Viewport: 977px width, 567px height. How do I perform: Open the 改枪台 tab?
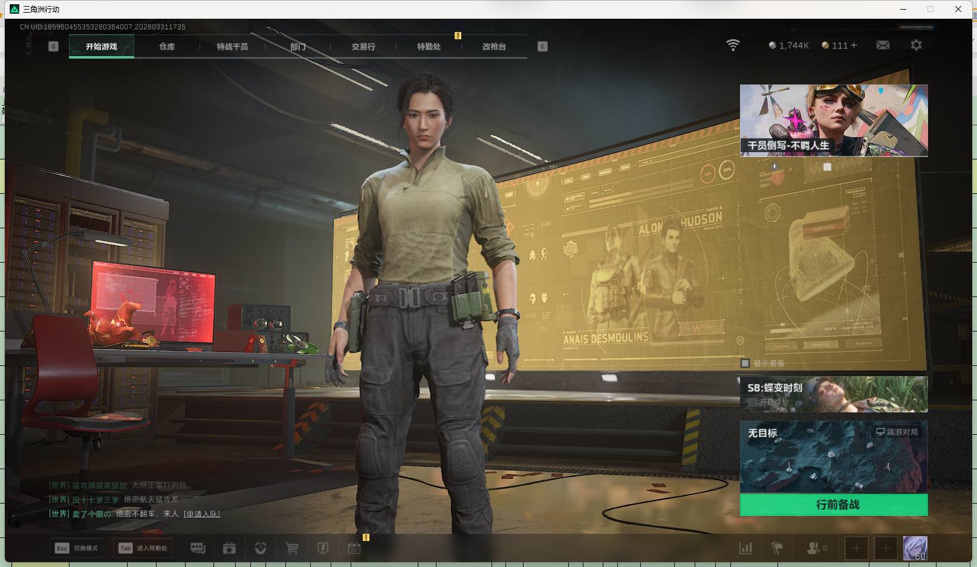(494, 46)
